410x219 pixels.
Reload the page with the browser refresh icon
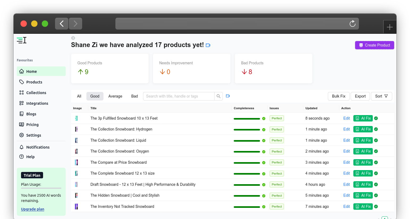tap(353, 24)
